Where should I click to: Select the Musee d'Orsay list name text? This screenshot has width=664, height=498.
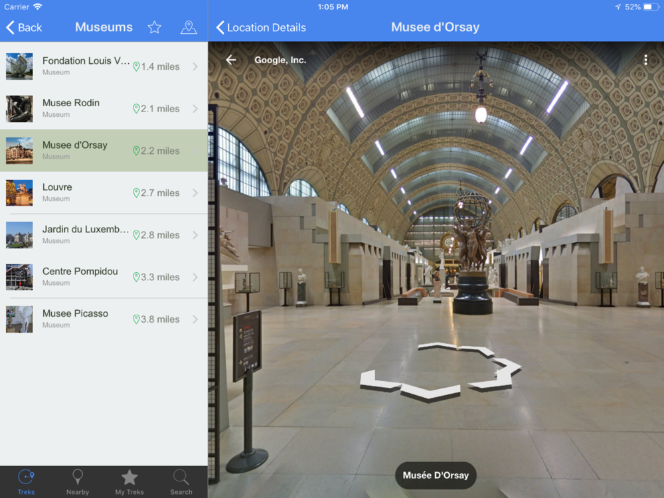75,145
